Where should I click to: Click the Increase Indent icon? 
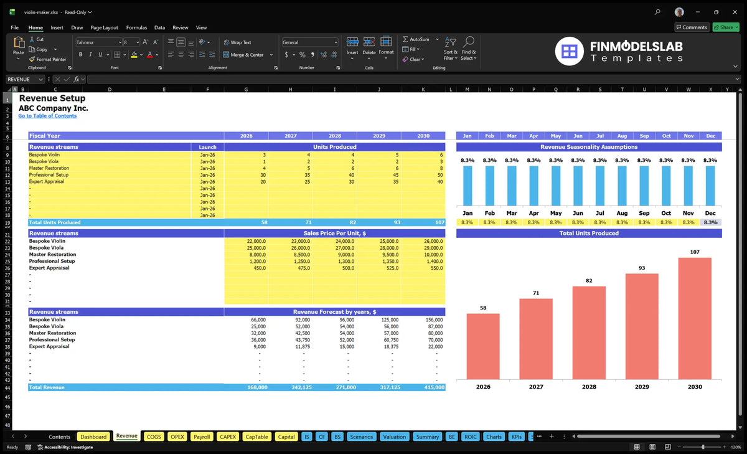(x=212, y=55)
